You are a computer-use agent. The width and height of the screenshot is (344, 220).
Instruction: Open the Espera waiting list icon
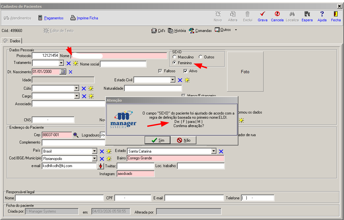click(307, 14)
